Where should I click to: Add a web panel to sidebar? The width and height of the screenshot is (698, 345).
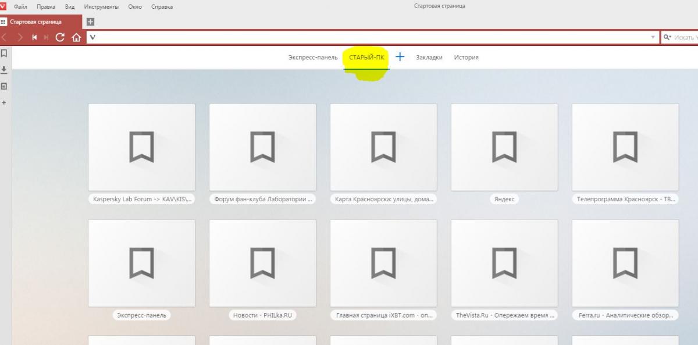[4, 102]
